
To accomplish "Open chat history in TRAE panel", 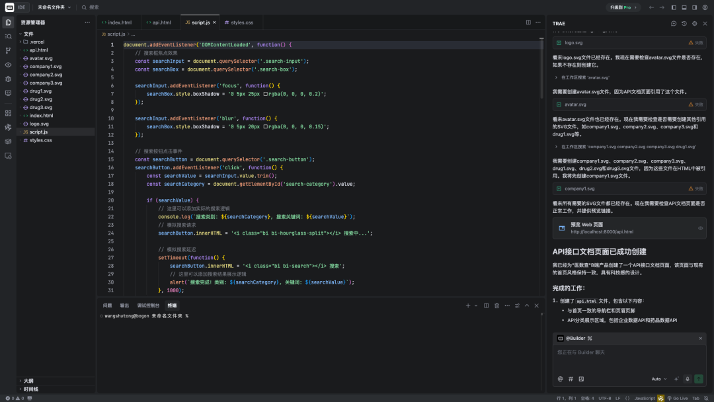I will [x=684, y=24].
